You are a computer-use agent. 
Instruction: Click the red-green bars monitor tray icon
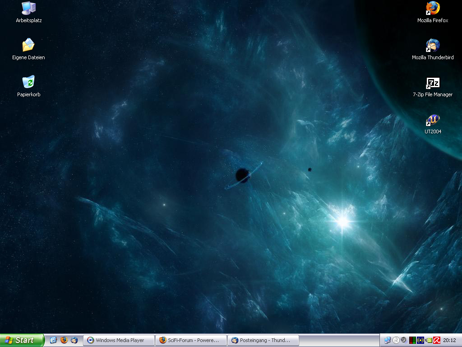412,340
